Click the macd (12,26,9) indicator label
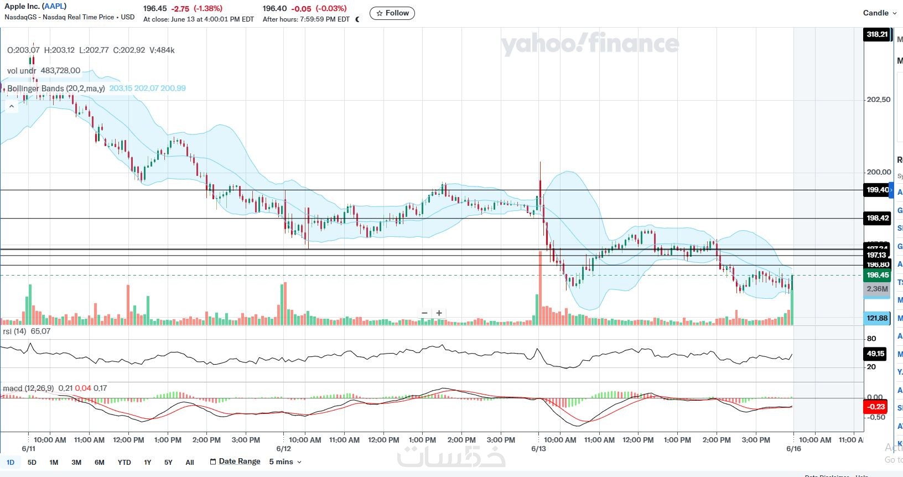The image size is (903, 477). tap(28, 388)
